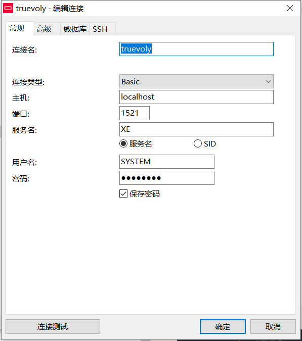Switch to the 数据库 tab

pos(75,29)
